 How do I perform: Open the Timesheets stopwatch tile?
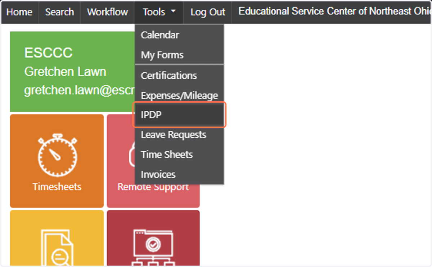click(57, 161)
